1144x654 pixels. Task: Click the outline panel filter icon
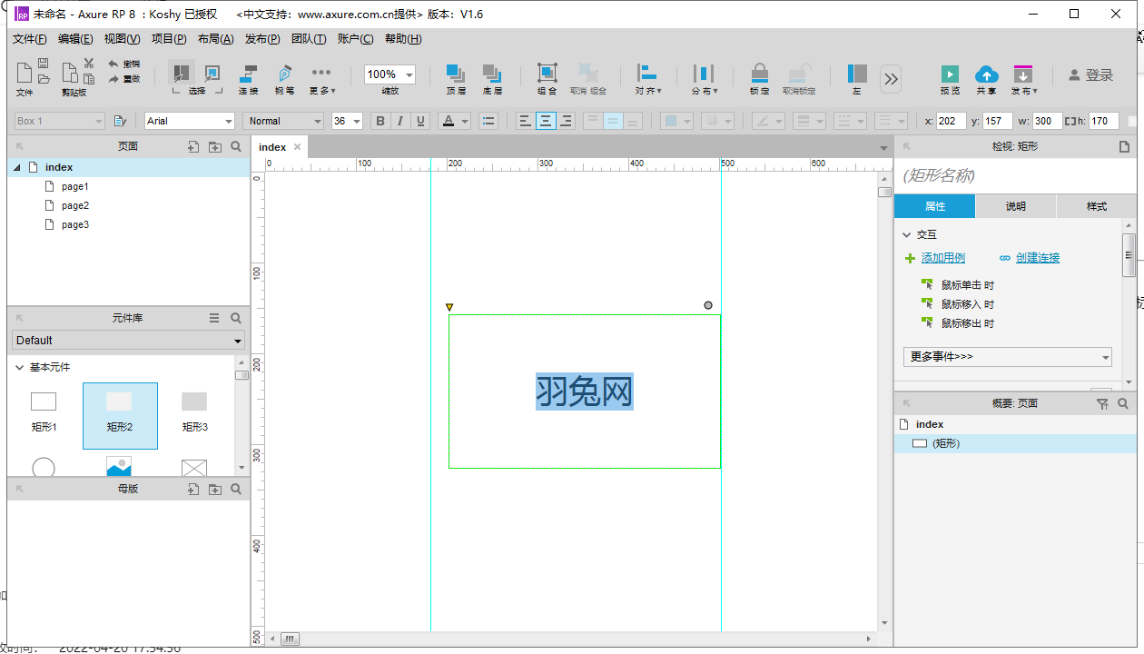pyautogui.click(x=1102, y=403)
